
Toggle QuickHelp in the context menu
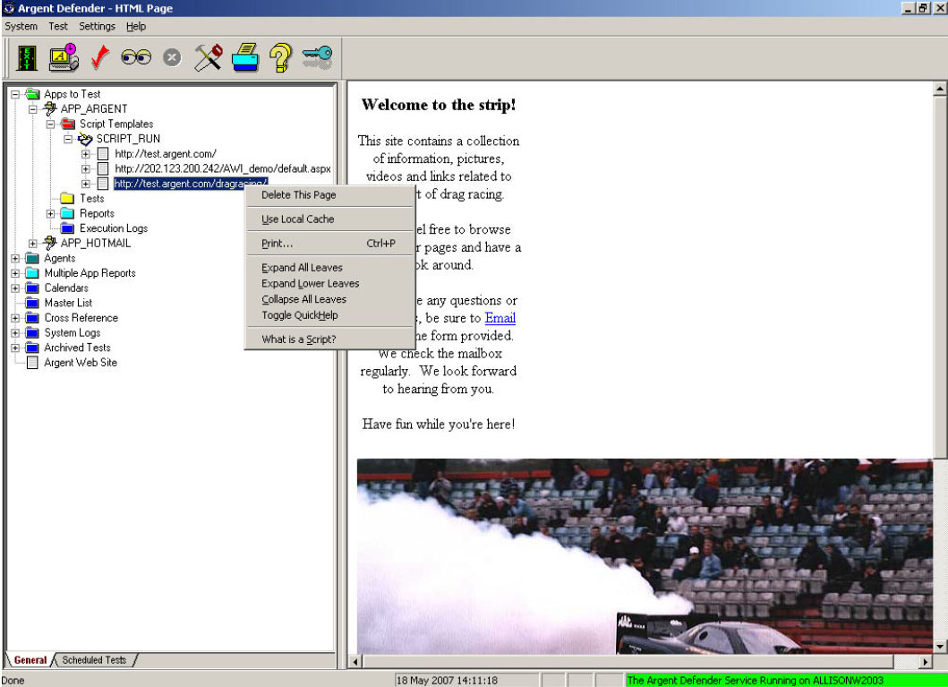pyautogui.click(x=299, y=315)
